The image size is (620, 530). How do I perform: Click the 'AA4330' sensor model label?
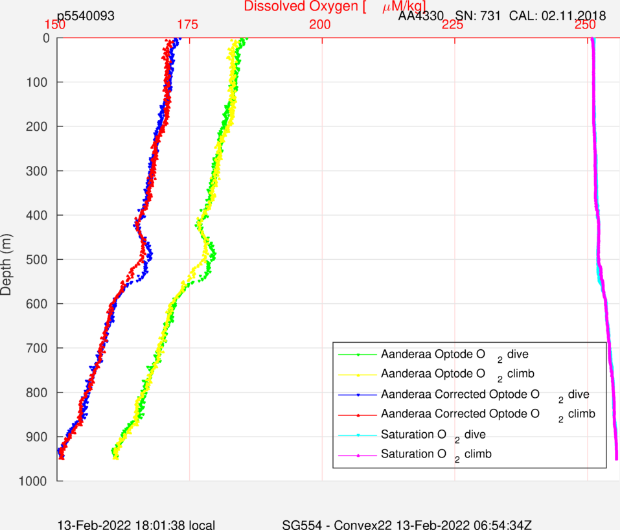pos(420,16)
